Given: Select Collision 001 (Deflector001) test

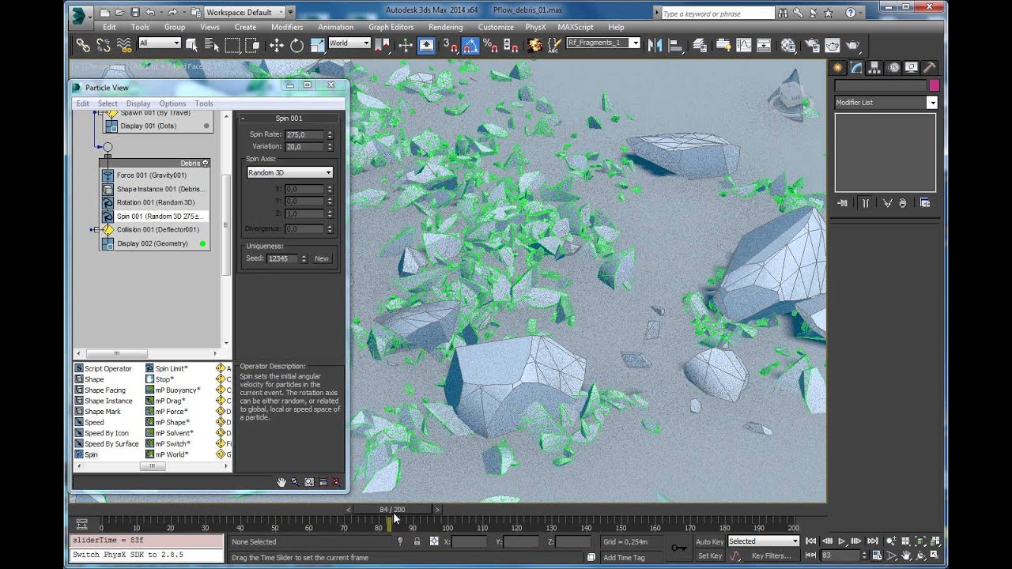Looking at the screenshot, I should click(x=156, y=230).
